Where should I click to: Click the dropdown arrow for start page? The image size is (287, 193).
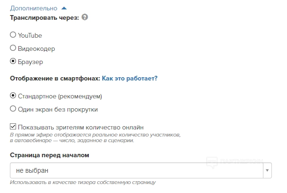click(x=268, y=170)
